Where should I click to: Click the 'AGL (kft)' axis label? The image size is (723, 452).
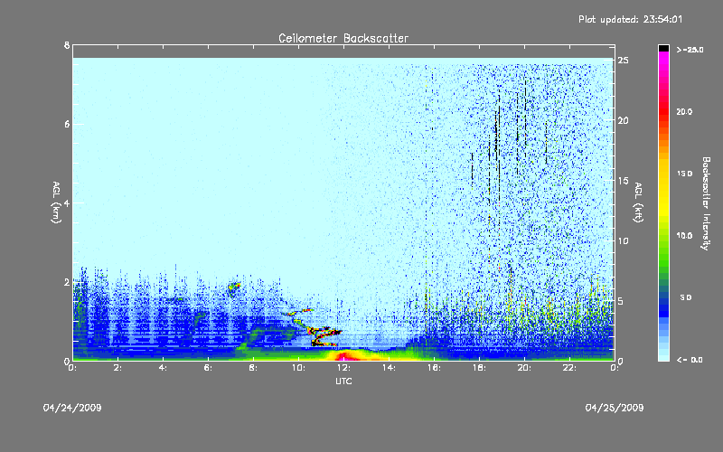click(x=638, y=202)
